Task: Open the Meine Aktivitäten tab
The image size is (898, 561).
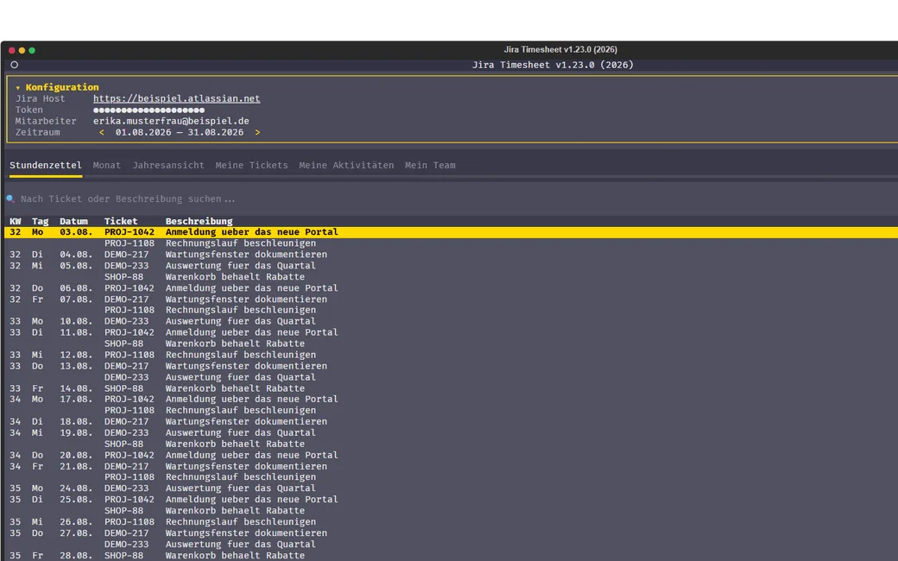Action: pos(346,166)
